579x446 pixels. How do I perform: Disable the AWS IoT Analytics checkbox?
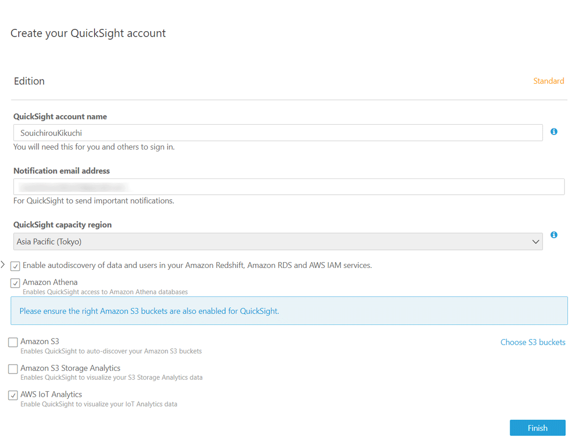click(13, 395)
